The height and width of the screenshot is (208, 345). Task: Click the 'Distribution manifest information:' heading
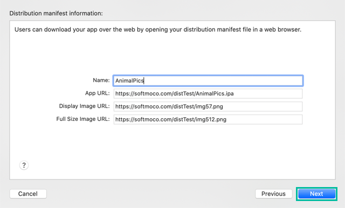click(x=56, y=13)
